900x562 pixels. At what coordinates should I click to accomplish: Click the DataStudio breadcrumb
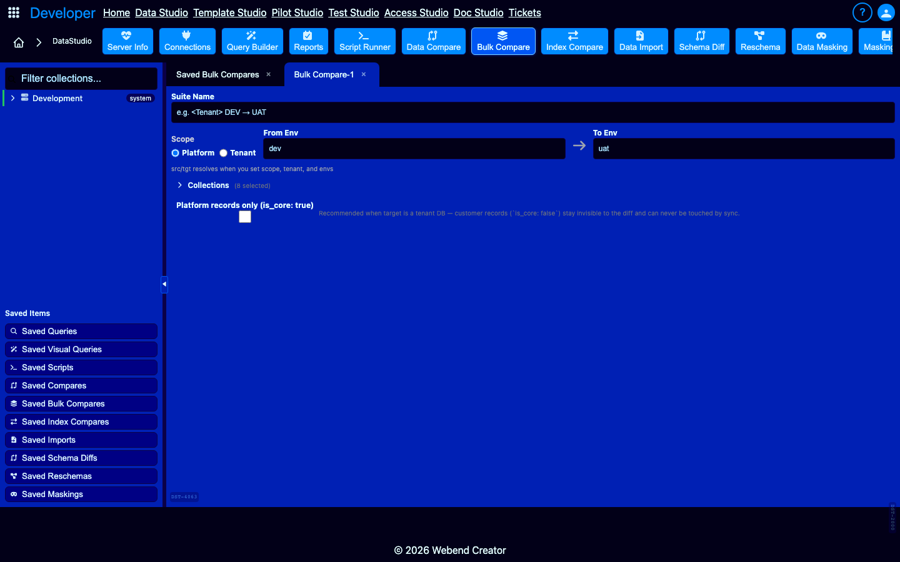click(72, 41)
